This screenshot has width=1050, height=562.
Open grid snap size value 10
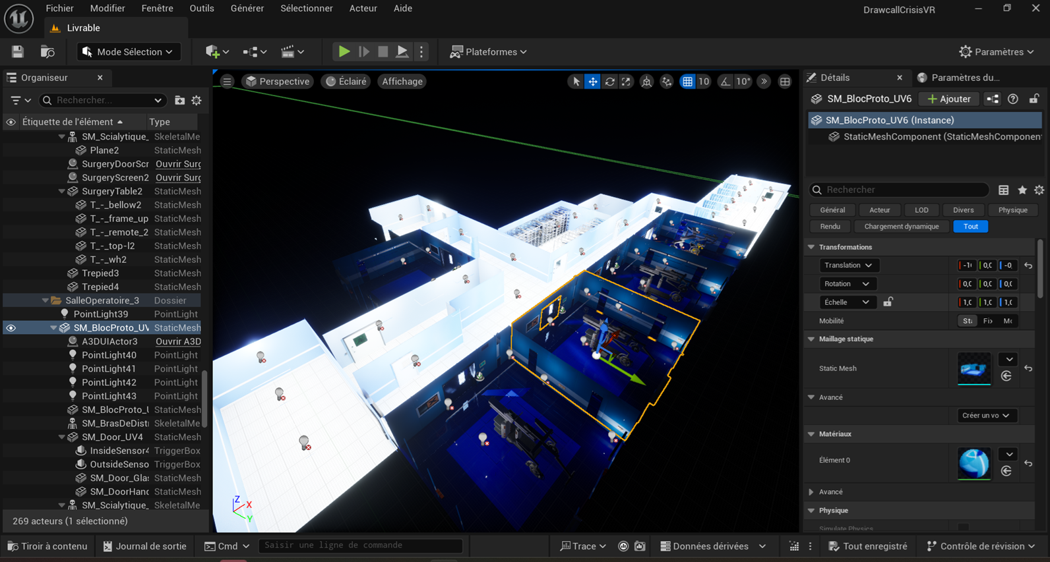click(x=704, y=82)
